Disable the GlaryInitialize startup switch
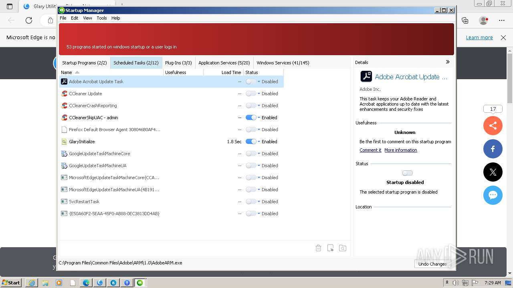 251,142
